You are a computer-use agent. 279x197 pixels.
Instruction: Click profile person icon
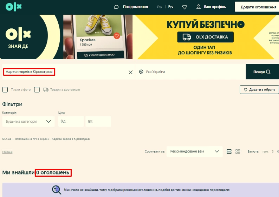click(199, 7)
